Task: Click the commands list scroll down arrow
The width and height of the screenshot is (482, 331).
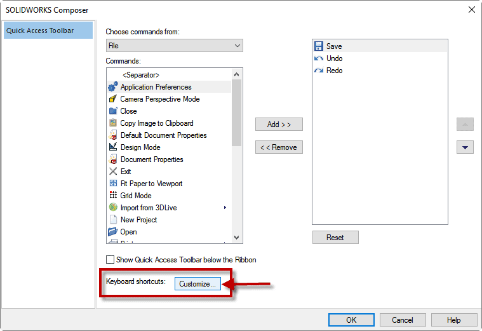Action: coord(236,238)
